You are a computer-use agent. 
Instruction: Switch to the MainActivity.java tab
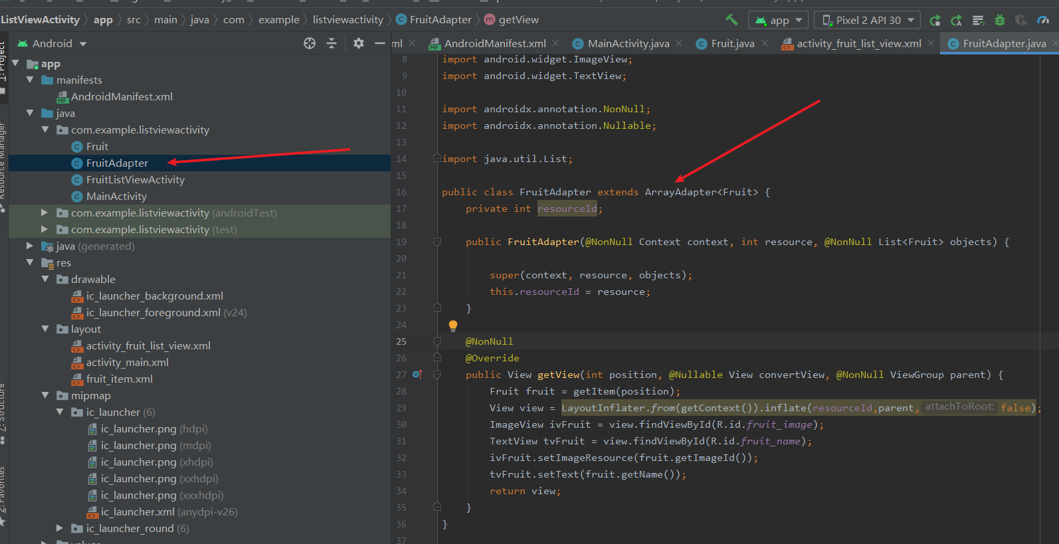tap(628, 44)
